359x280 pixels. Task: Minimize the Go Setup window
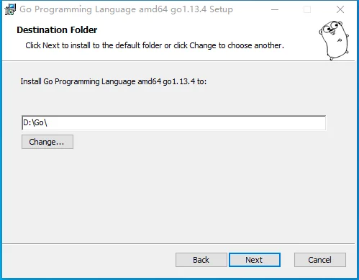coord(275,9)
